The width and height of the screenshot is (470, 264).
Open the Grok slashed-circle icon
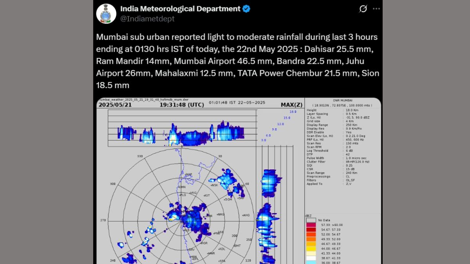click(x=363, y=9)
